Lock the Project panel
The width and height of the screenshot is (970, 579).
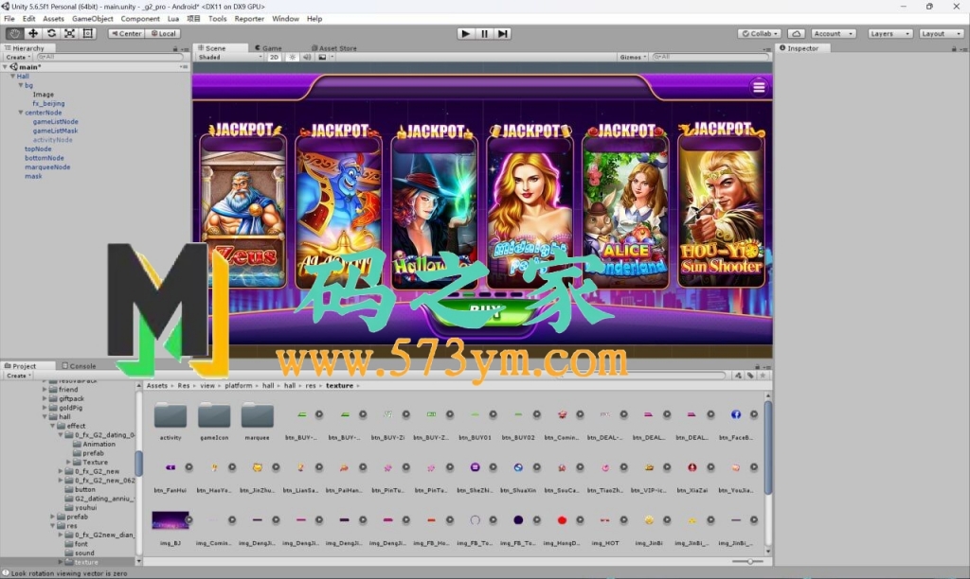pos(757,366)
